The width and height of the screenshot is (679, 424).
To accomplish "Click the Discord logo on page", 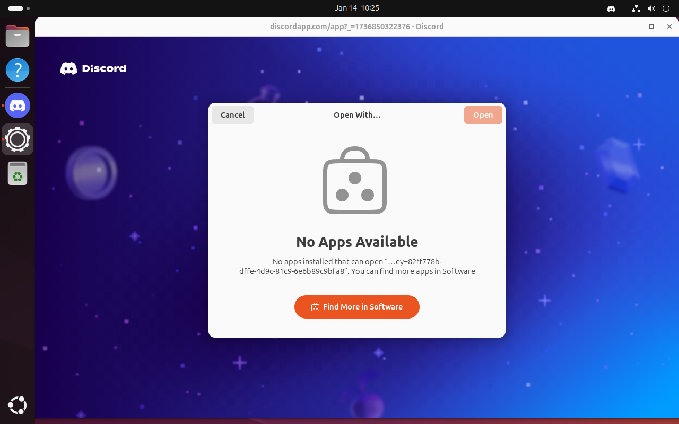I will [x=93, y=68].
